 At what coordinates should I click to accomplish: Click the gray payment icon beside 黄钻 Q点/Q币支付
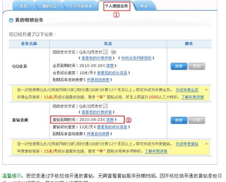click(105, 106)
